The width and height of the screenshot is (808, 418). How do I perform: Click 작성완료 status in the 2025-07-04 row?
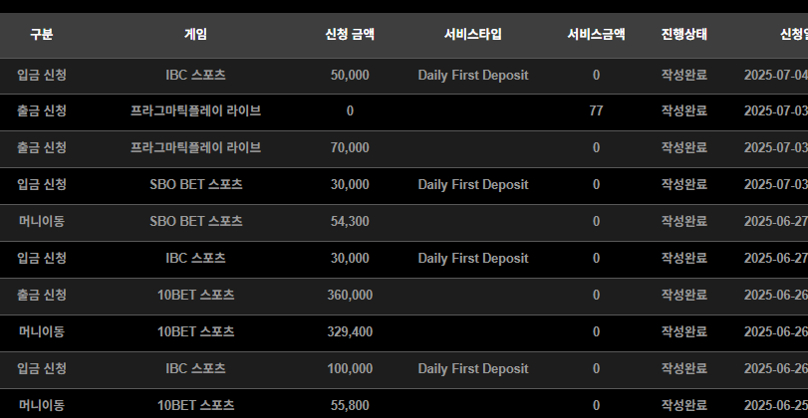click(684, 76)
